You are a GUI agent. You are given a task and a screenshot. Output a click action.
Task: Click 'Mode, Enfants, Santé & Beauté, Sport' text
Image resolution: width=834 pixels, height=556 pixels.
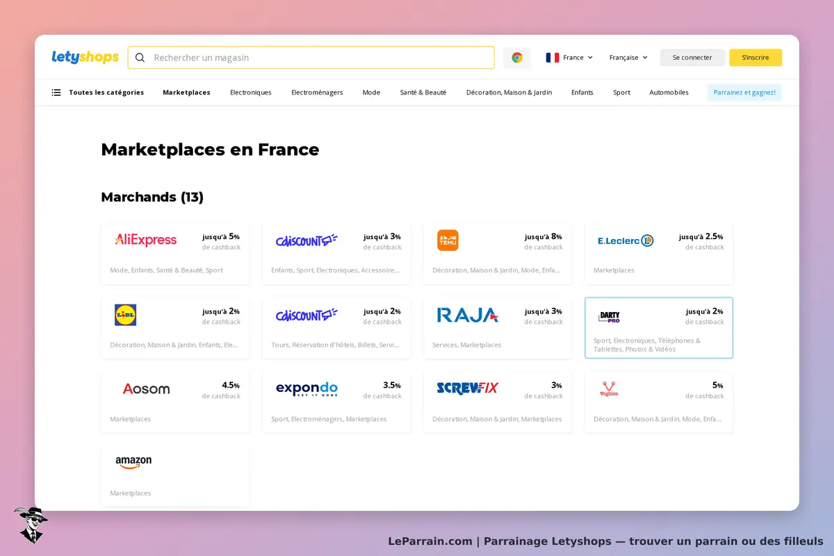pos(166,270)
